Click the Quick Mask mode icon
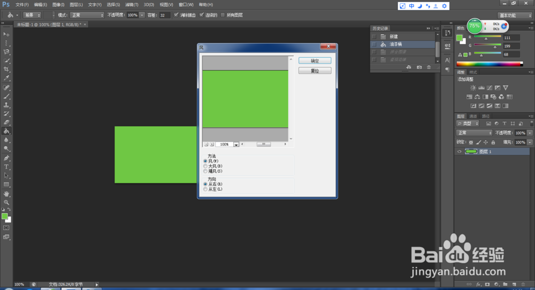This screenshot has width=535, height=290. (6, 228)
